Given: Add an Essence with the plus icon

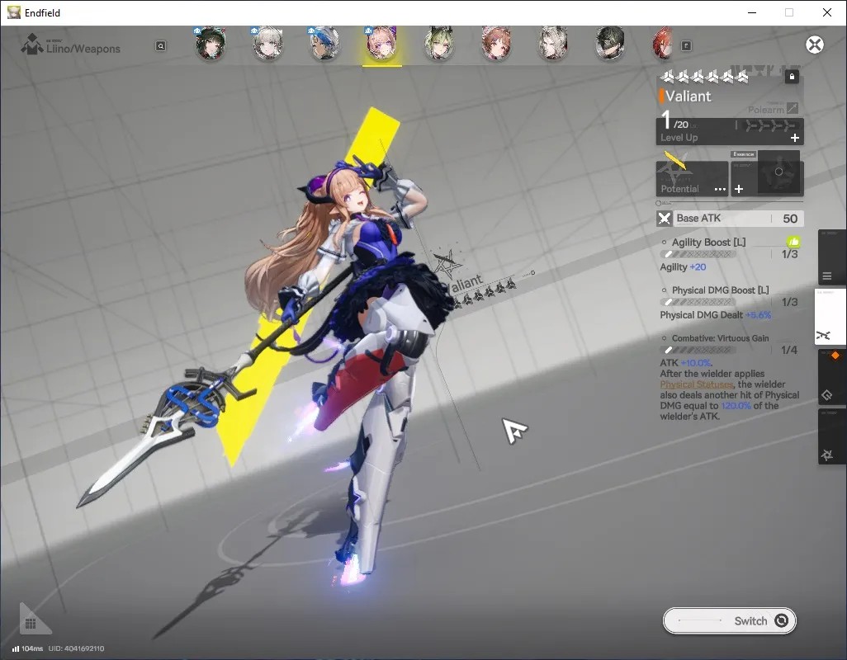Looking at the screenshot, I should [739, 189].
